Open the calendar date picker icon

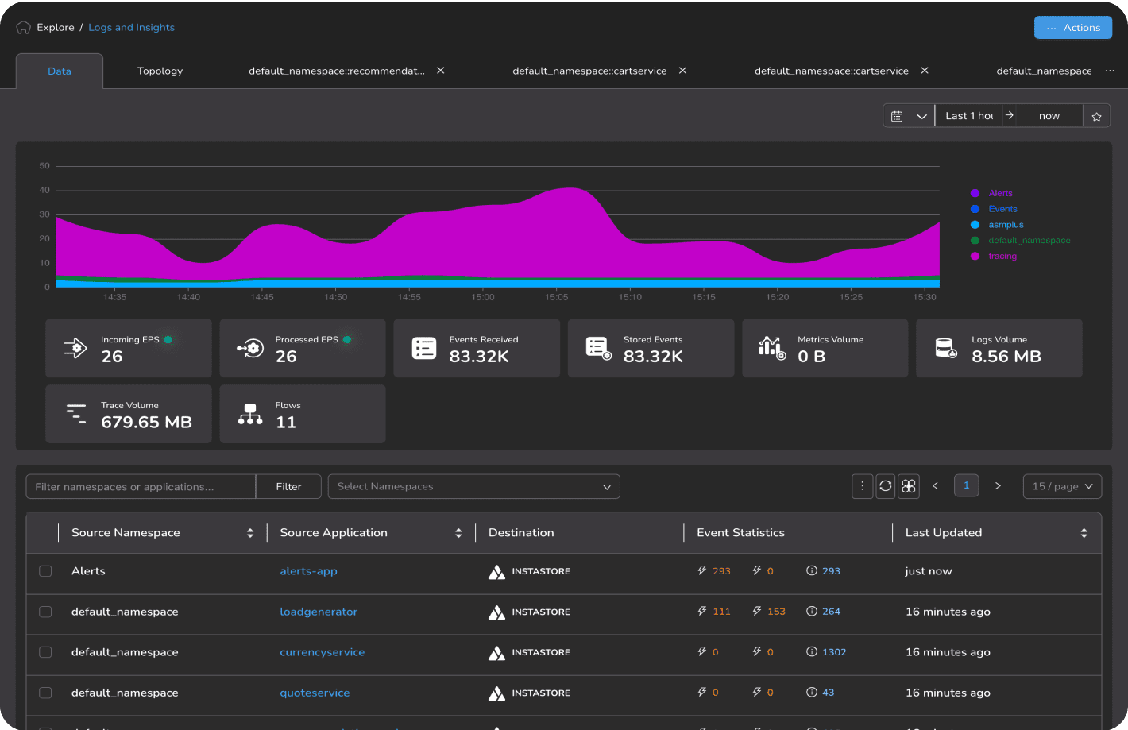(897, 116)
